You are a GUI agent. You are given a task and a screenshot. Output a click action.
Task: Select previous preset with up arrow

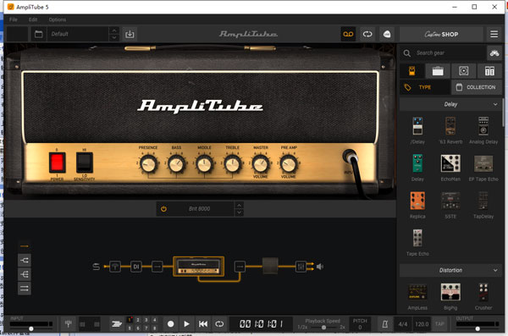[114, 30]
